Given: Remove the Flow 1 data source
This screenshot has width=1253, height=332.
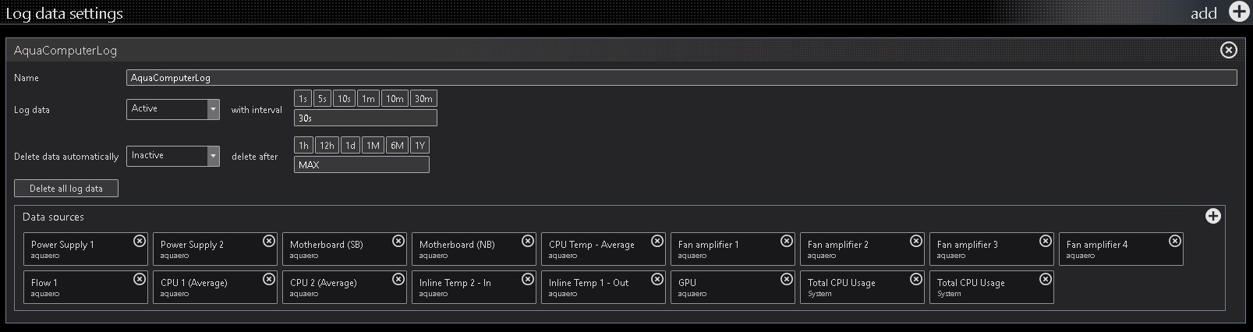Looking at the screenshot, I should tap(140, 279).
